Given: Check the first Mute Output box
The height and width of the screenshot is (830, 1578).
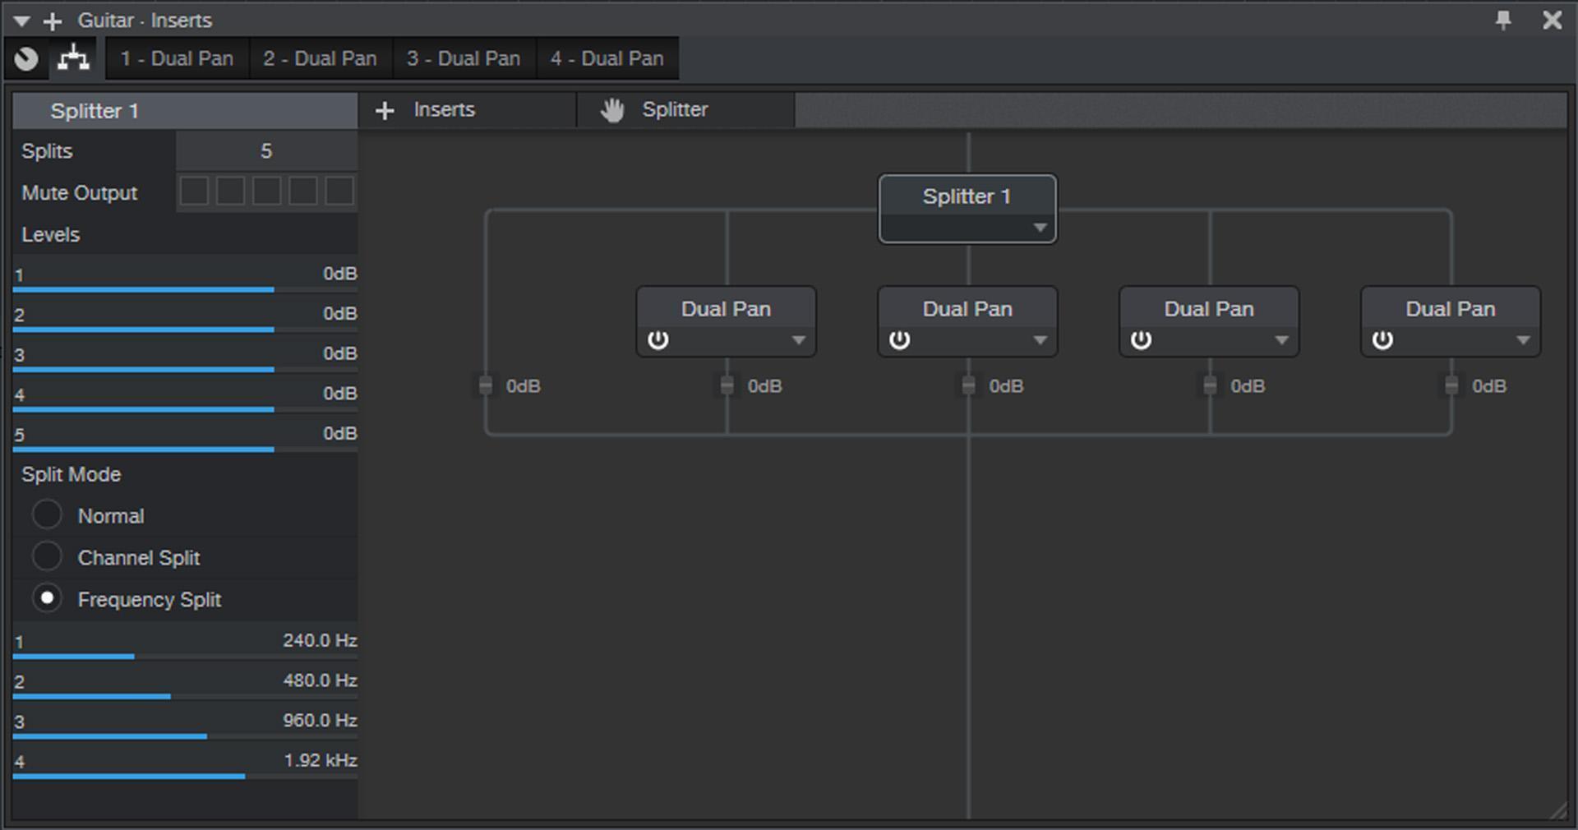Looking at the screenshot, I should [194, 191].
